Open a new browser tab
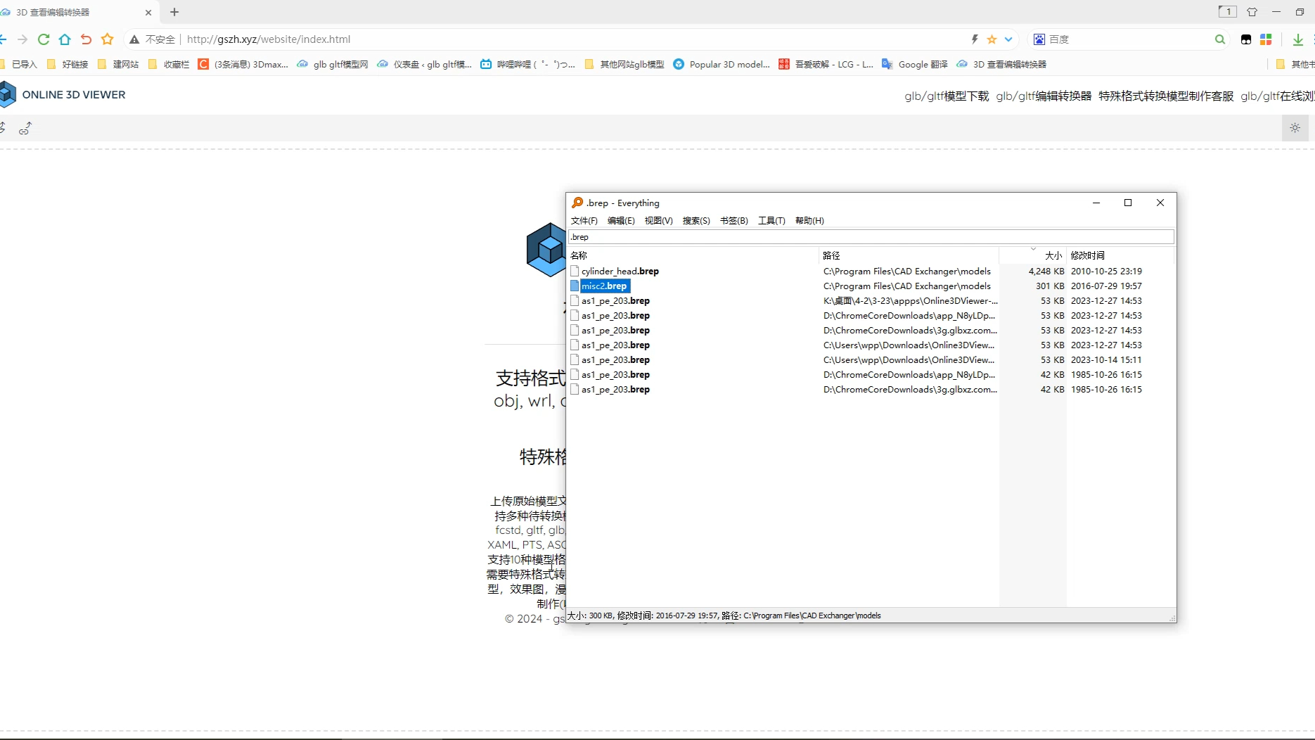This screenshot has height=740, width=1315. 174,12
